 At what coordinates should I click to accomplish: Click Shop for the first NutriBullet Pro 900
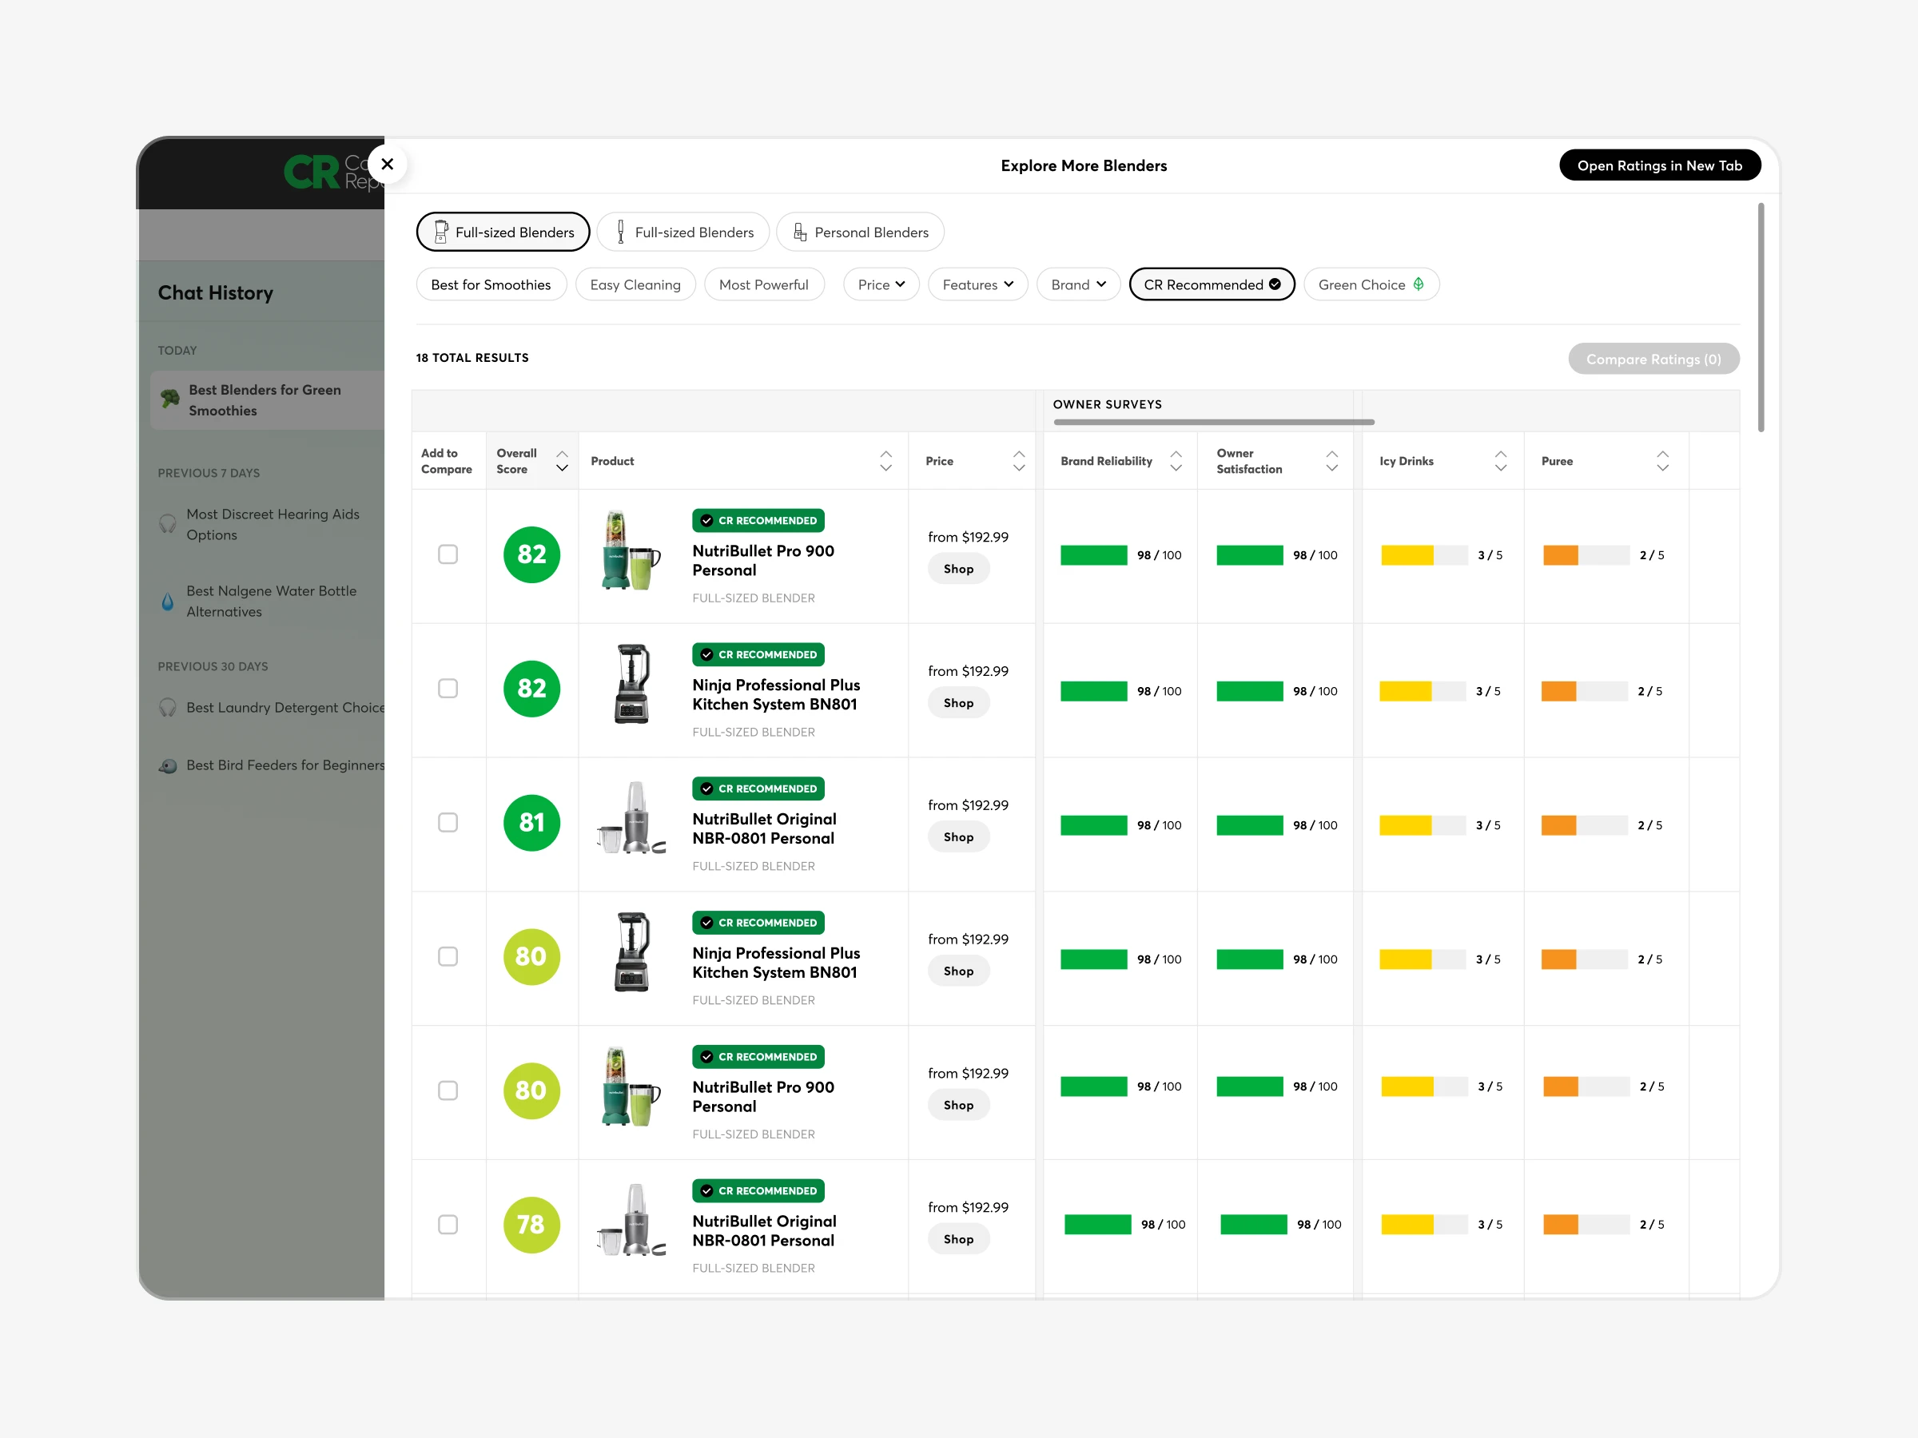tap(958, 569)
